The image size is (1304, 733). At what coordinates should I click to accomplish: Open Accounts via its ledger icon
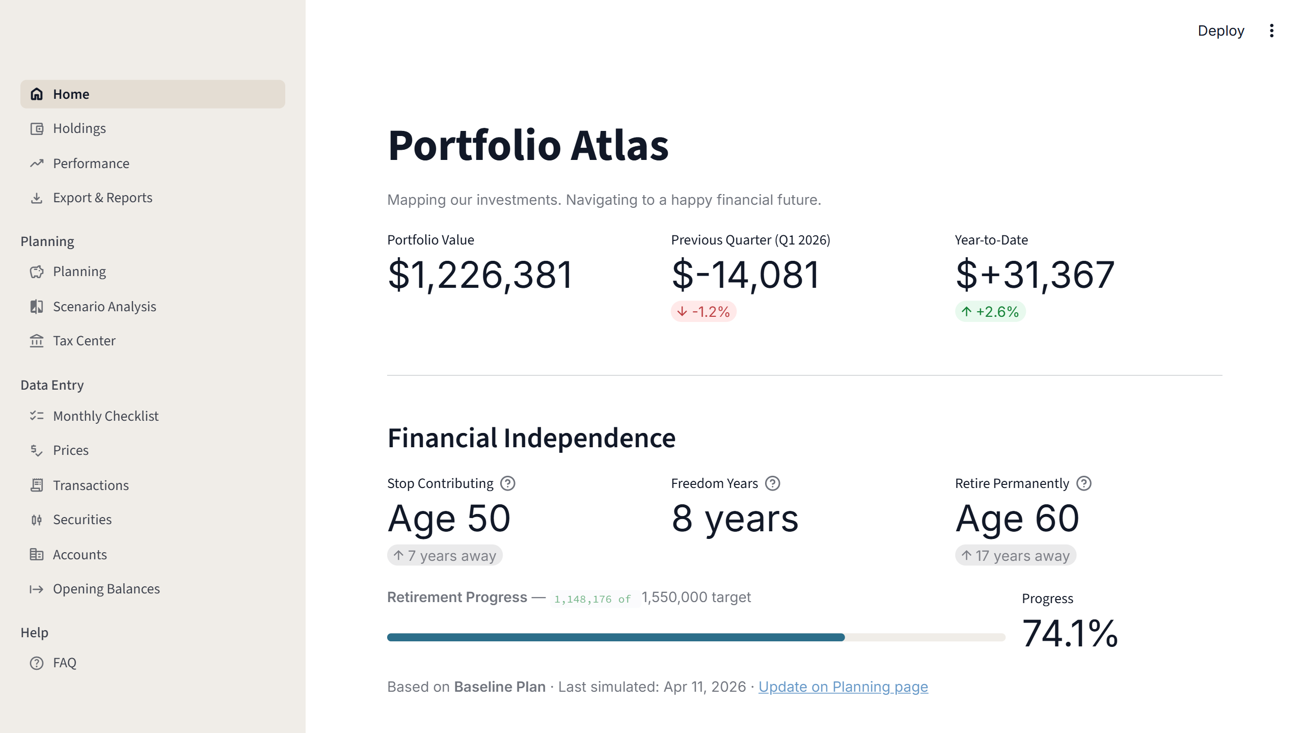[36, 554]
